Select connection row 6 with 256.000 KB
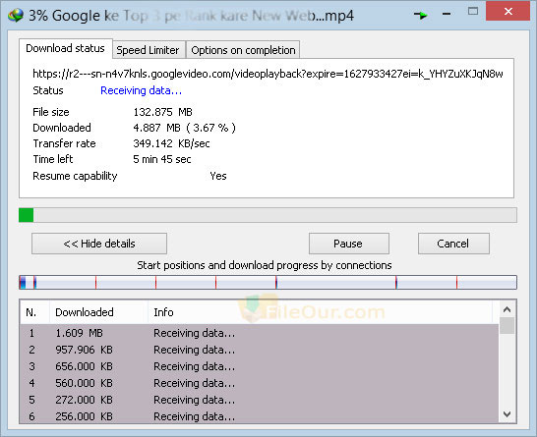The image size is (537, 437). click(260, 416)
